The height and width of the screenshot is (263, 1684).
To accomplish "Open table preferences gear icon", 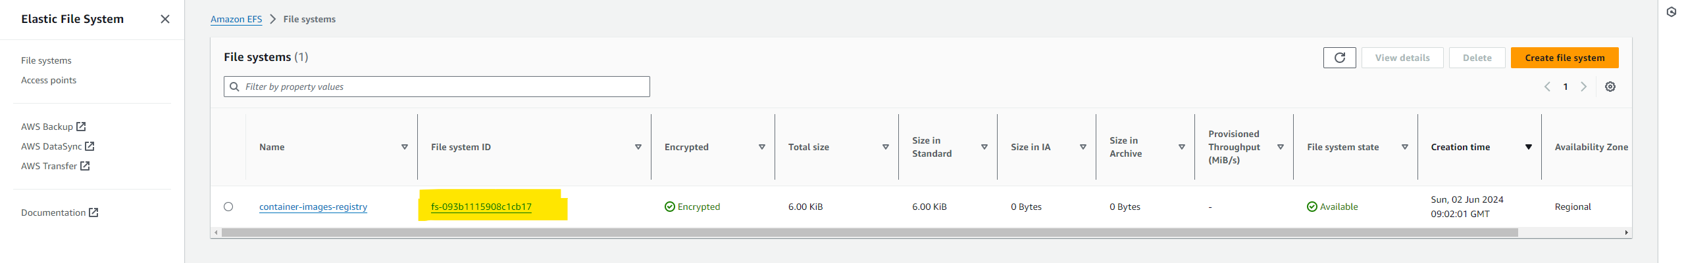I will 1610,87.
